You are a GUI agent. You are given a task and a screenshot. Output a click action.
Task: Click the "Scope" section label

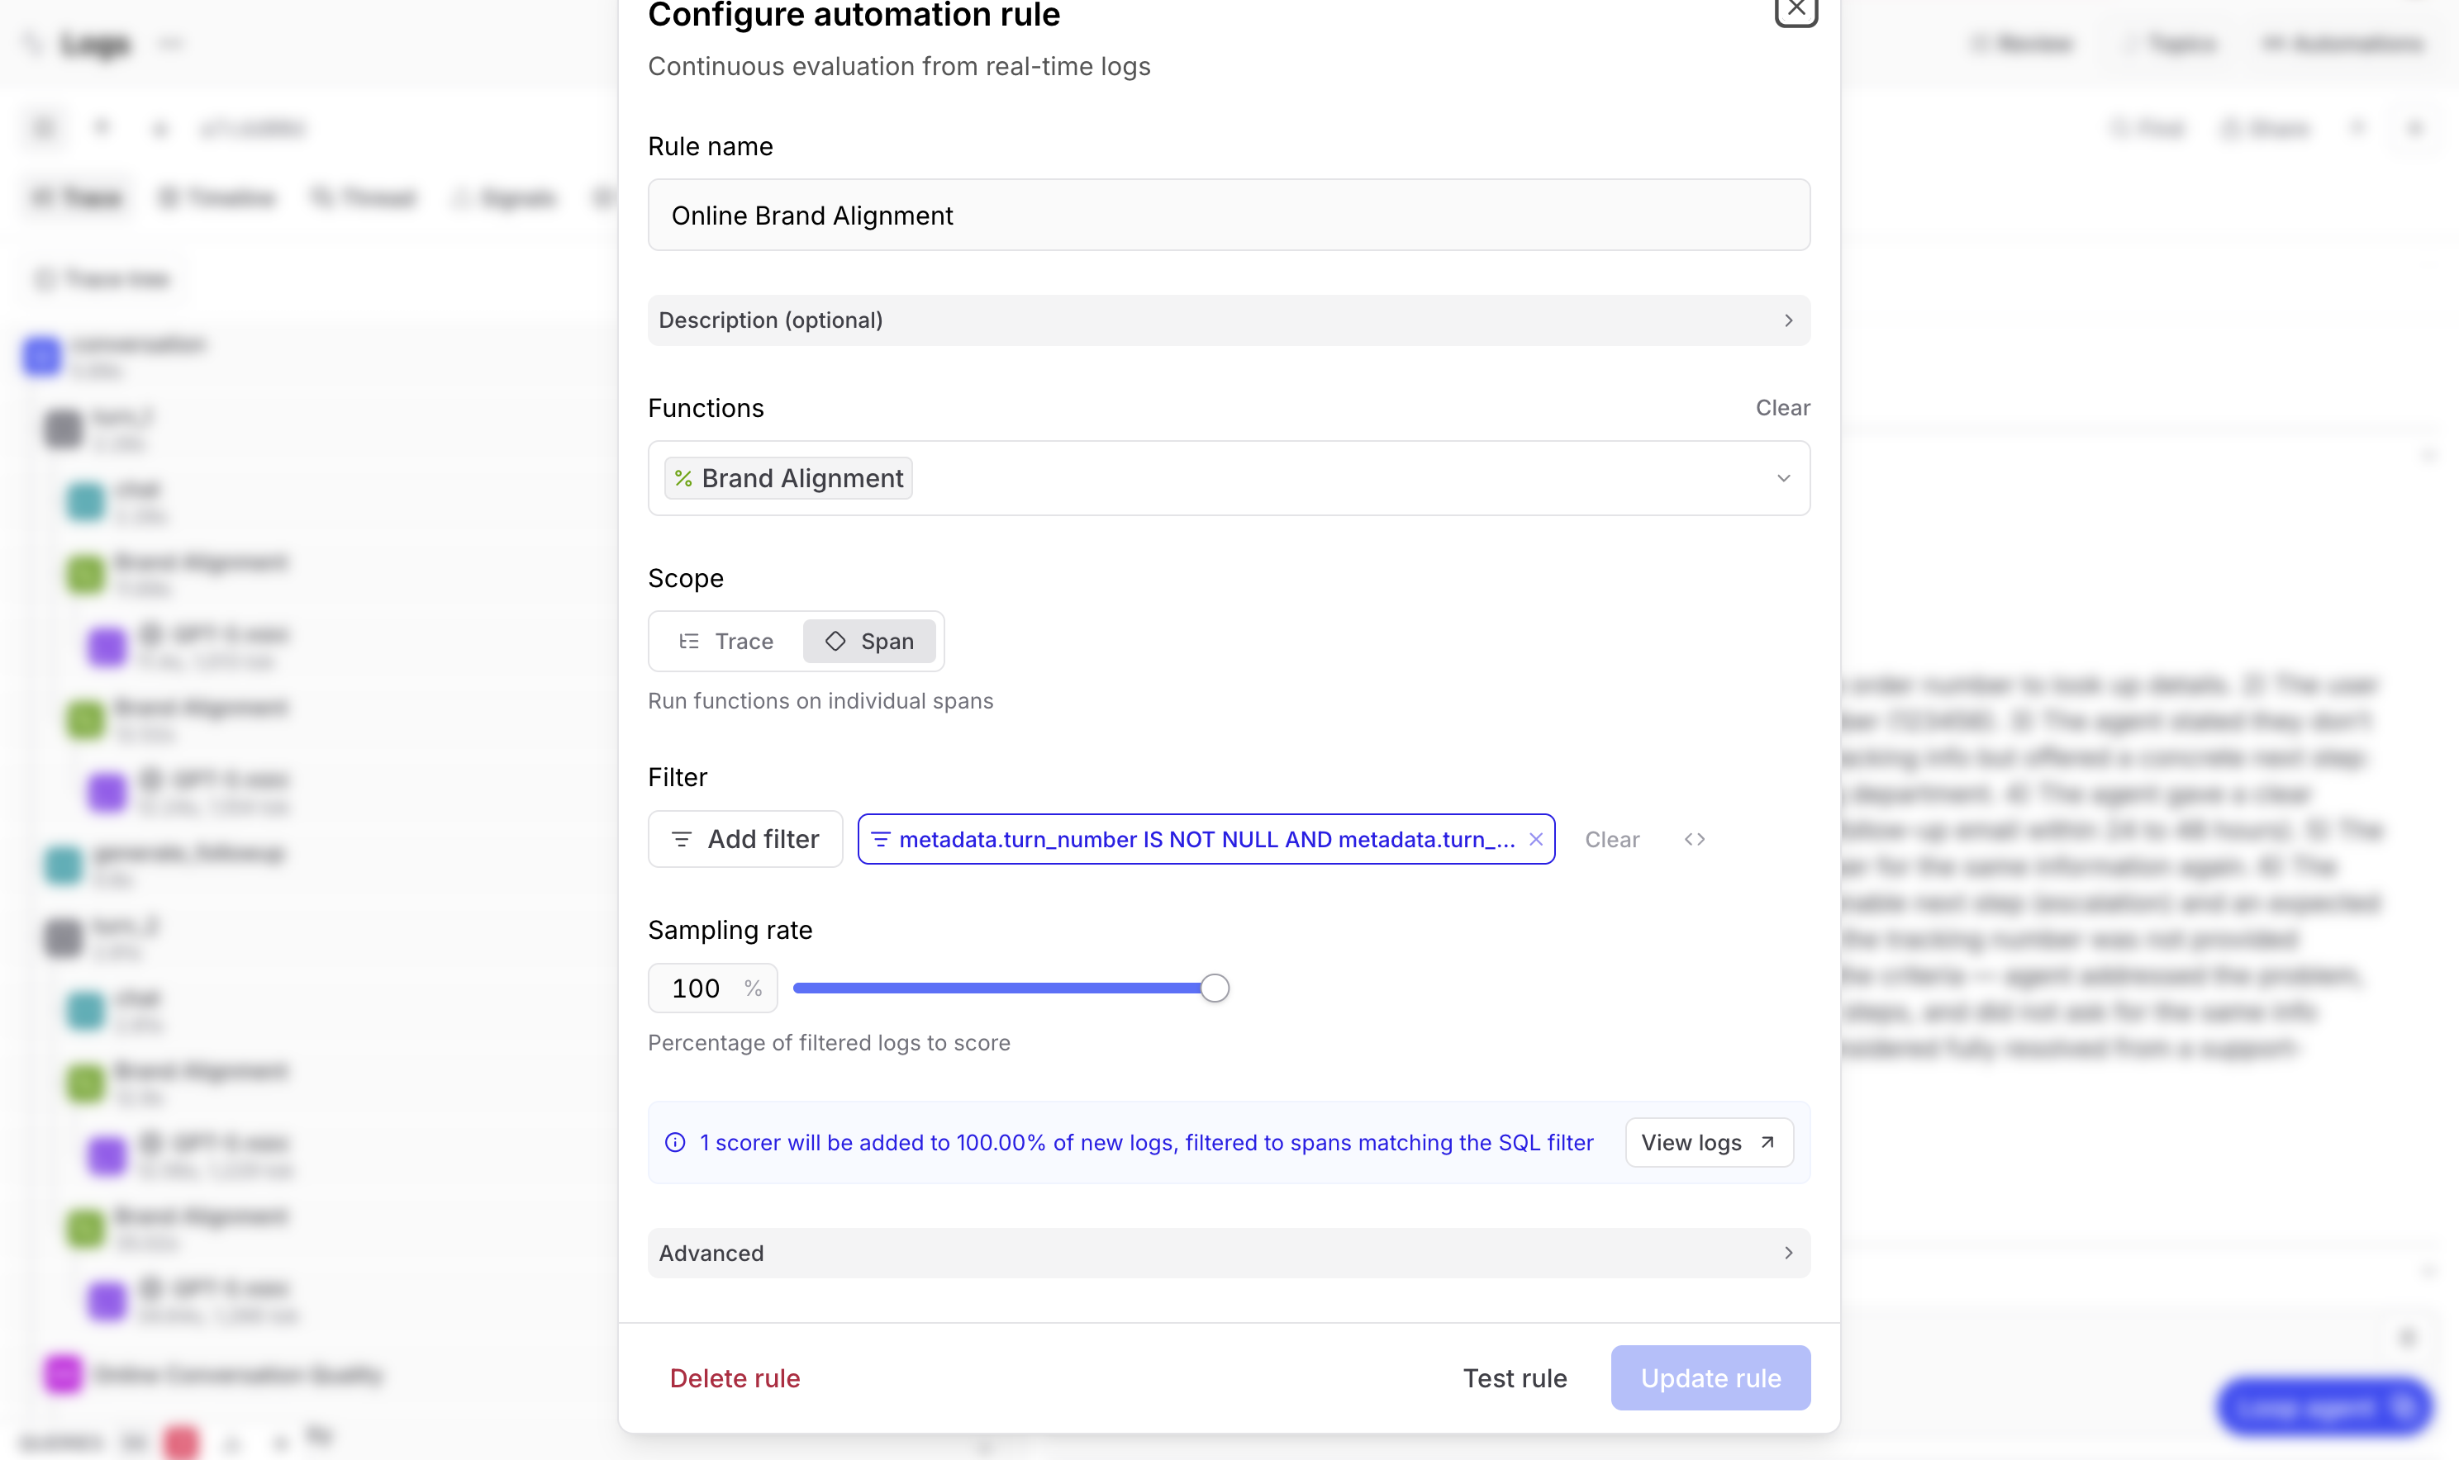pyautogui.click(x=685, y=579)
